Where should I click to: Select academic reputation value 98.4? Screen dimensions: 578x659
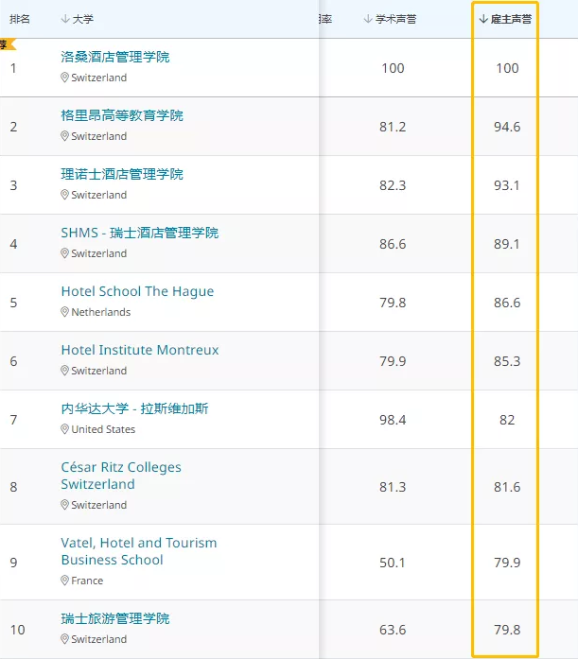(393, 420)
